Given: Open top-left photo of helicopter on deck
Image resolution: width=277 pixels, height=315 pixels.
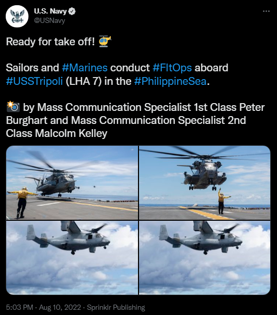Looking at the screenshot, I should coord(72,183).
